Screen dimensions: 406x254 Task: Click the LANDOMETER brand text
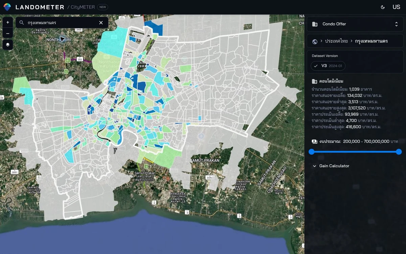click(x=40, y=7)
